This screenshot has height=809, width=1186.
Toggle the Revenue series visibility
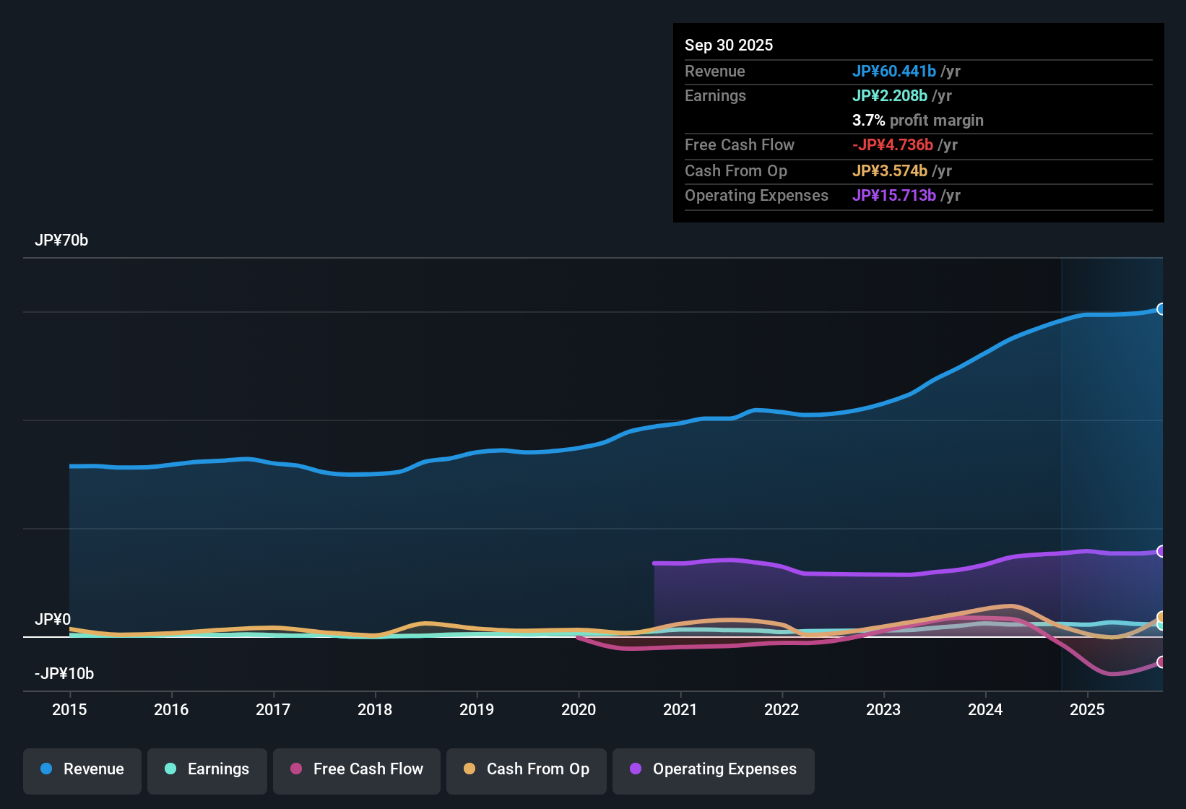pyautogui.click(x=82, y=769)
